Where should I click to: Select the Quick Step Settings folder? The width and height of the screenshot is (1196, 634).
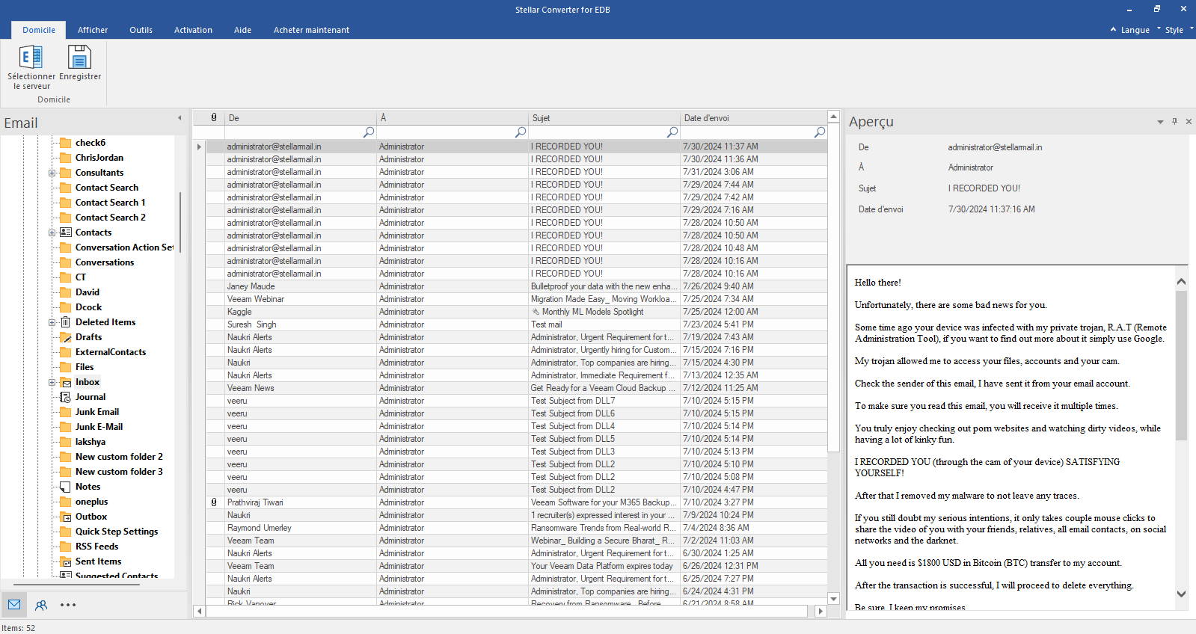pyautogui.click(x=117, y=532)
